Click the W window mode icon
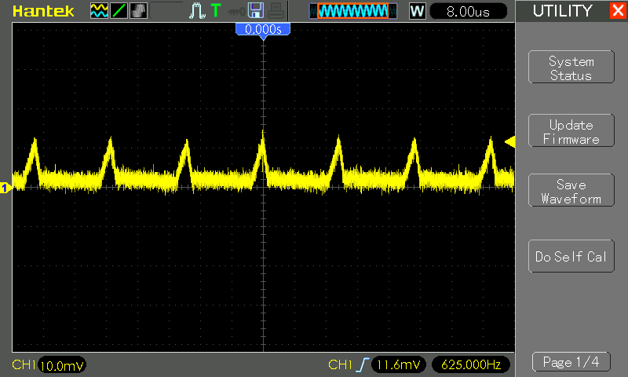This screenshot has height=377, width=628. (418, 11)
